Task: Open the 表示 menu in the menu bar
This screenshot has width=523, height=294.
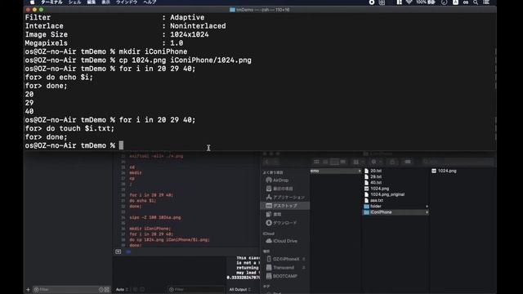Action: (x=105, y=2)
